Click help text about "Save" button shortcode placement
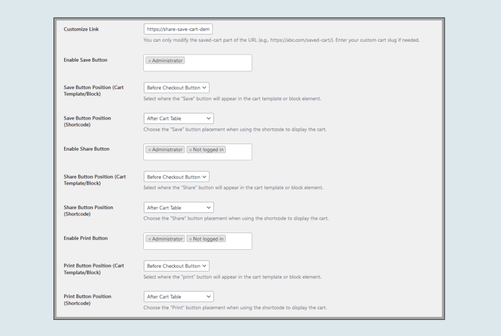This screenshot has width=501, height=336. tap(235, 130)
